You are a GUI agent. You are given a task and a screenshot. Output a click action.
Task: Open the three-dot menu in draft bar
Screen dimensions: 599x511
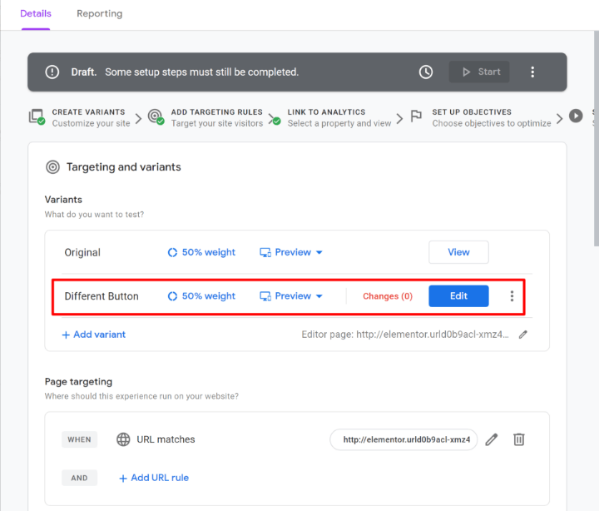point(532,72)
